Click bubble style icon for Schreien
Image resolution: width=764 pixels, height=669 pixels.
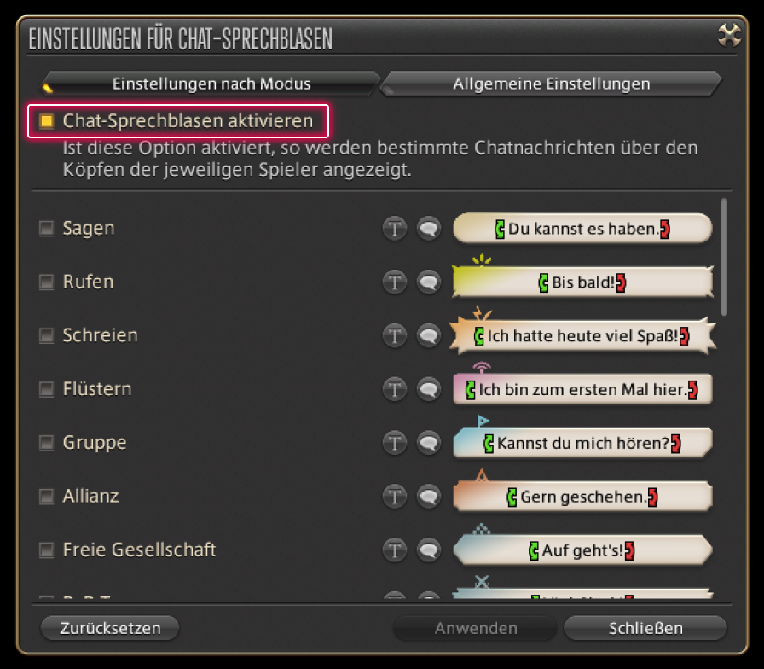point(429,335)
